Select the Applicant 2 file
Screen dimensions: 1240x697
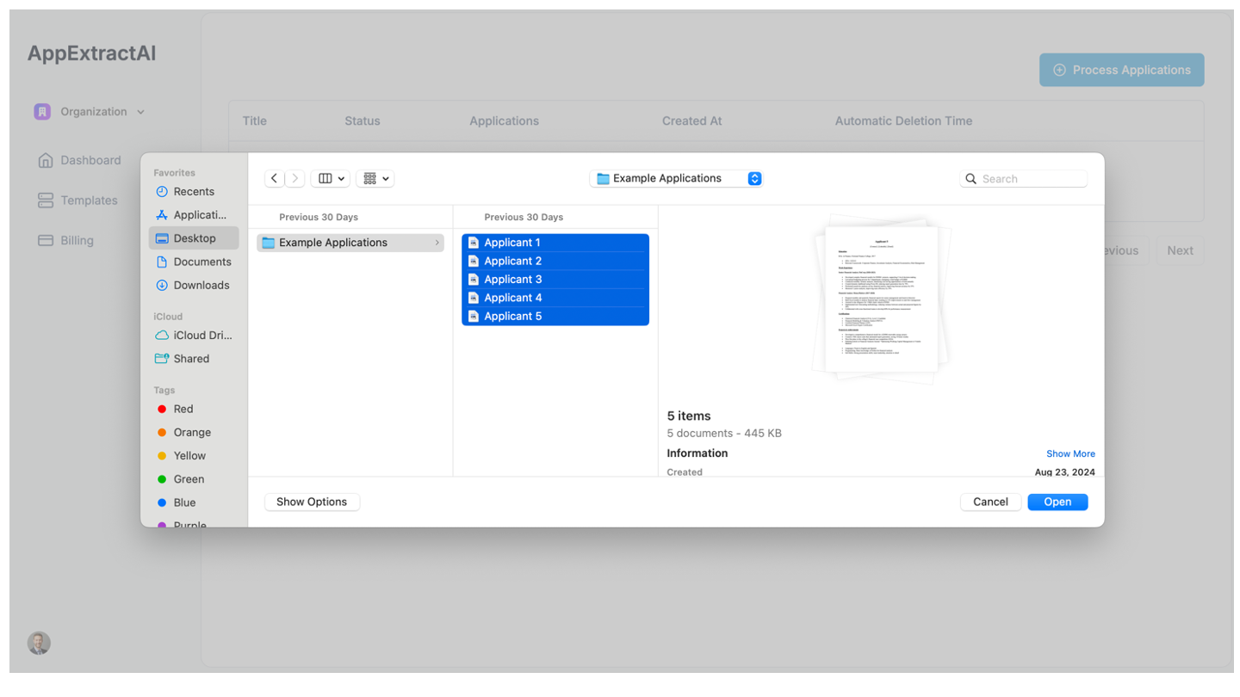pyautogui.click(x=555, y=261)
